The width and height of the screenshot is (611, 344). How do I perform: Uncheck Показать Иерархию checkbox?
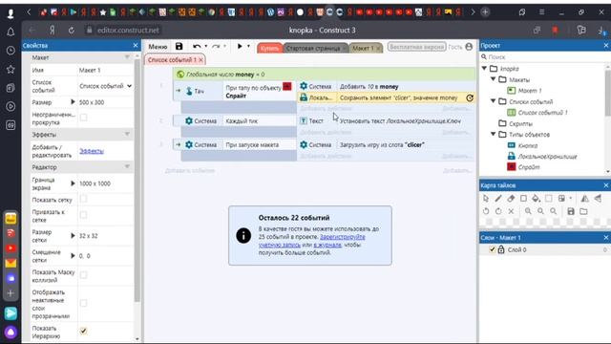pos(83,332)
